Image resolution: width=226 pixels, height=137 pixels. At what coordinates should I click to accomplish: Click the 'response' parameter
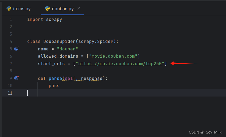click(92, 79)
